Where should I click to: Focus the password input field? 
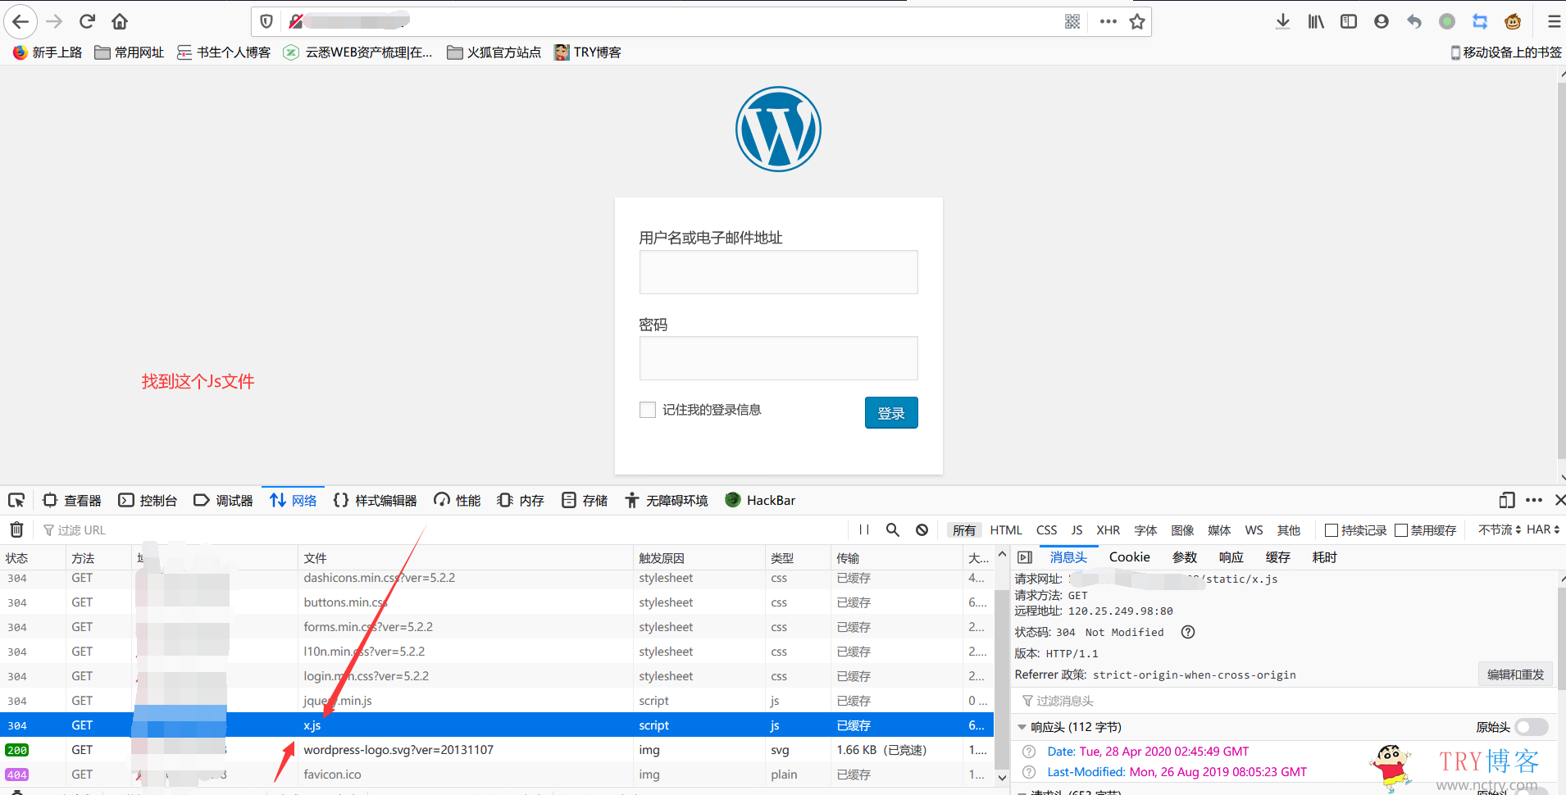click(x=779, y=358)
